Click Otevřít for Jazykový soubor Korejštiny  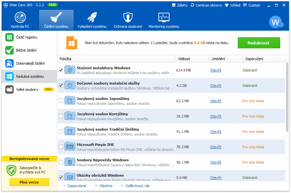pos(216,116)
